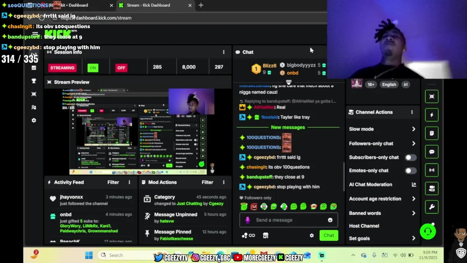Click the broadcast signal icon in right sidebar
467x263 pixels.
[432, 170]
